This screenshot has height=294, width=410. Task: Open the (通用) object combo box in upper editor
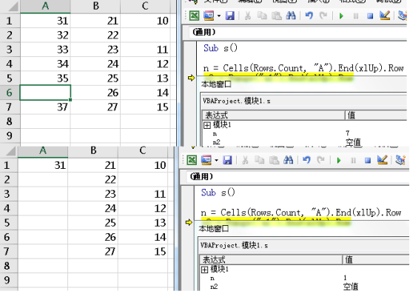(x=298, y=32)
